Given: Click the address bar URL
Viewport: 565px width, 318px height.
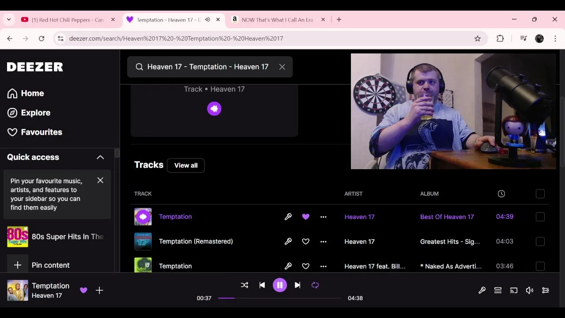Looking at the screenshot, I should pos(176,38).
